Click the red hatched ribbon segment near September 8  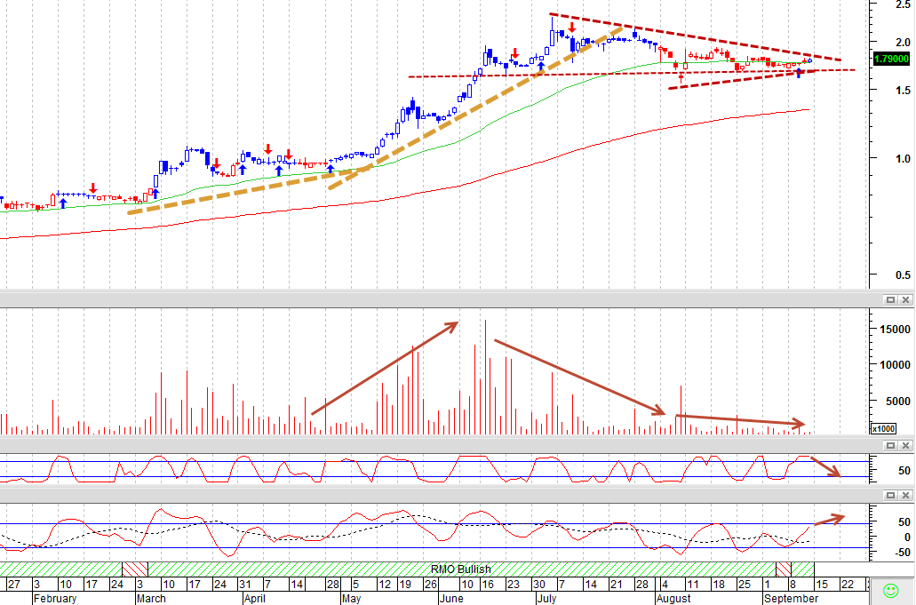(784, 569)
